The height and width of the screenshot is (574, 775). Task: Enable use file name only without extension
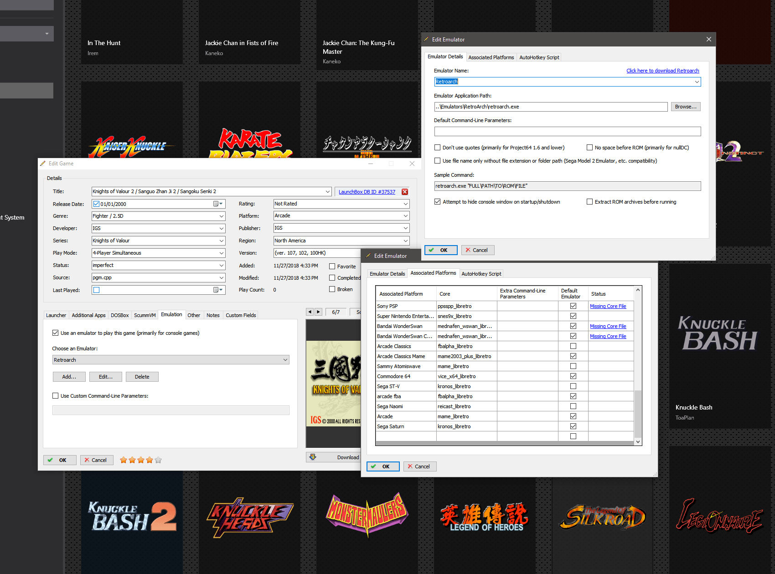(x=438, y=161)
